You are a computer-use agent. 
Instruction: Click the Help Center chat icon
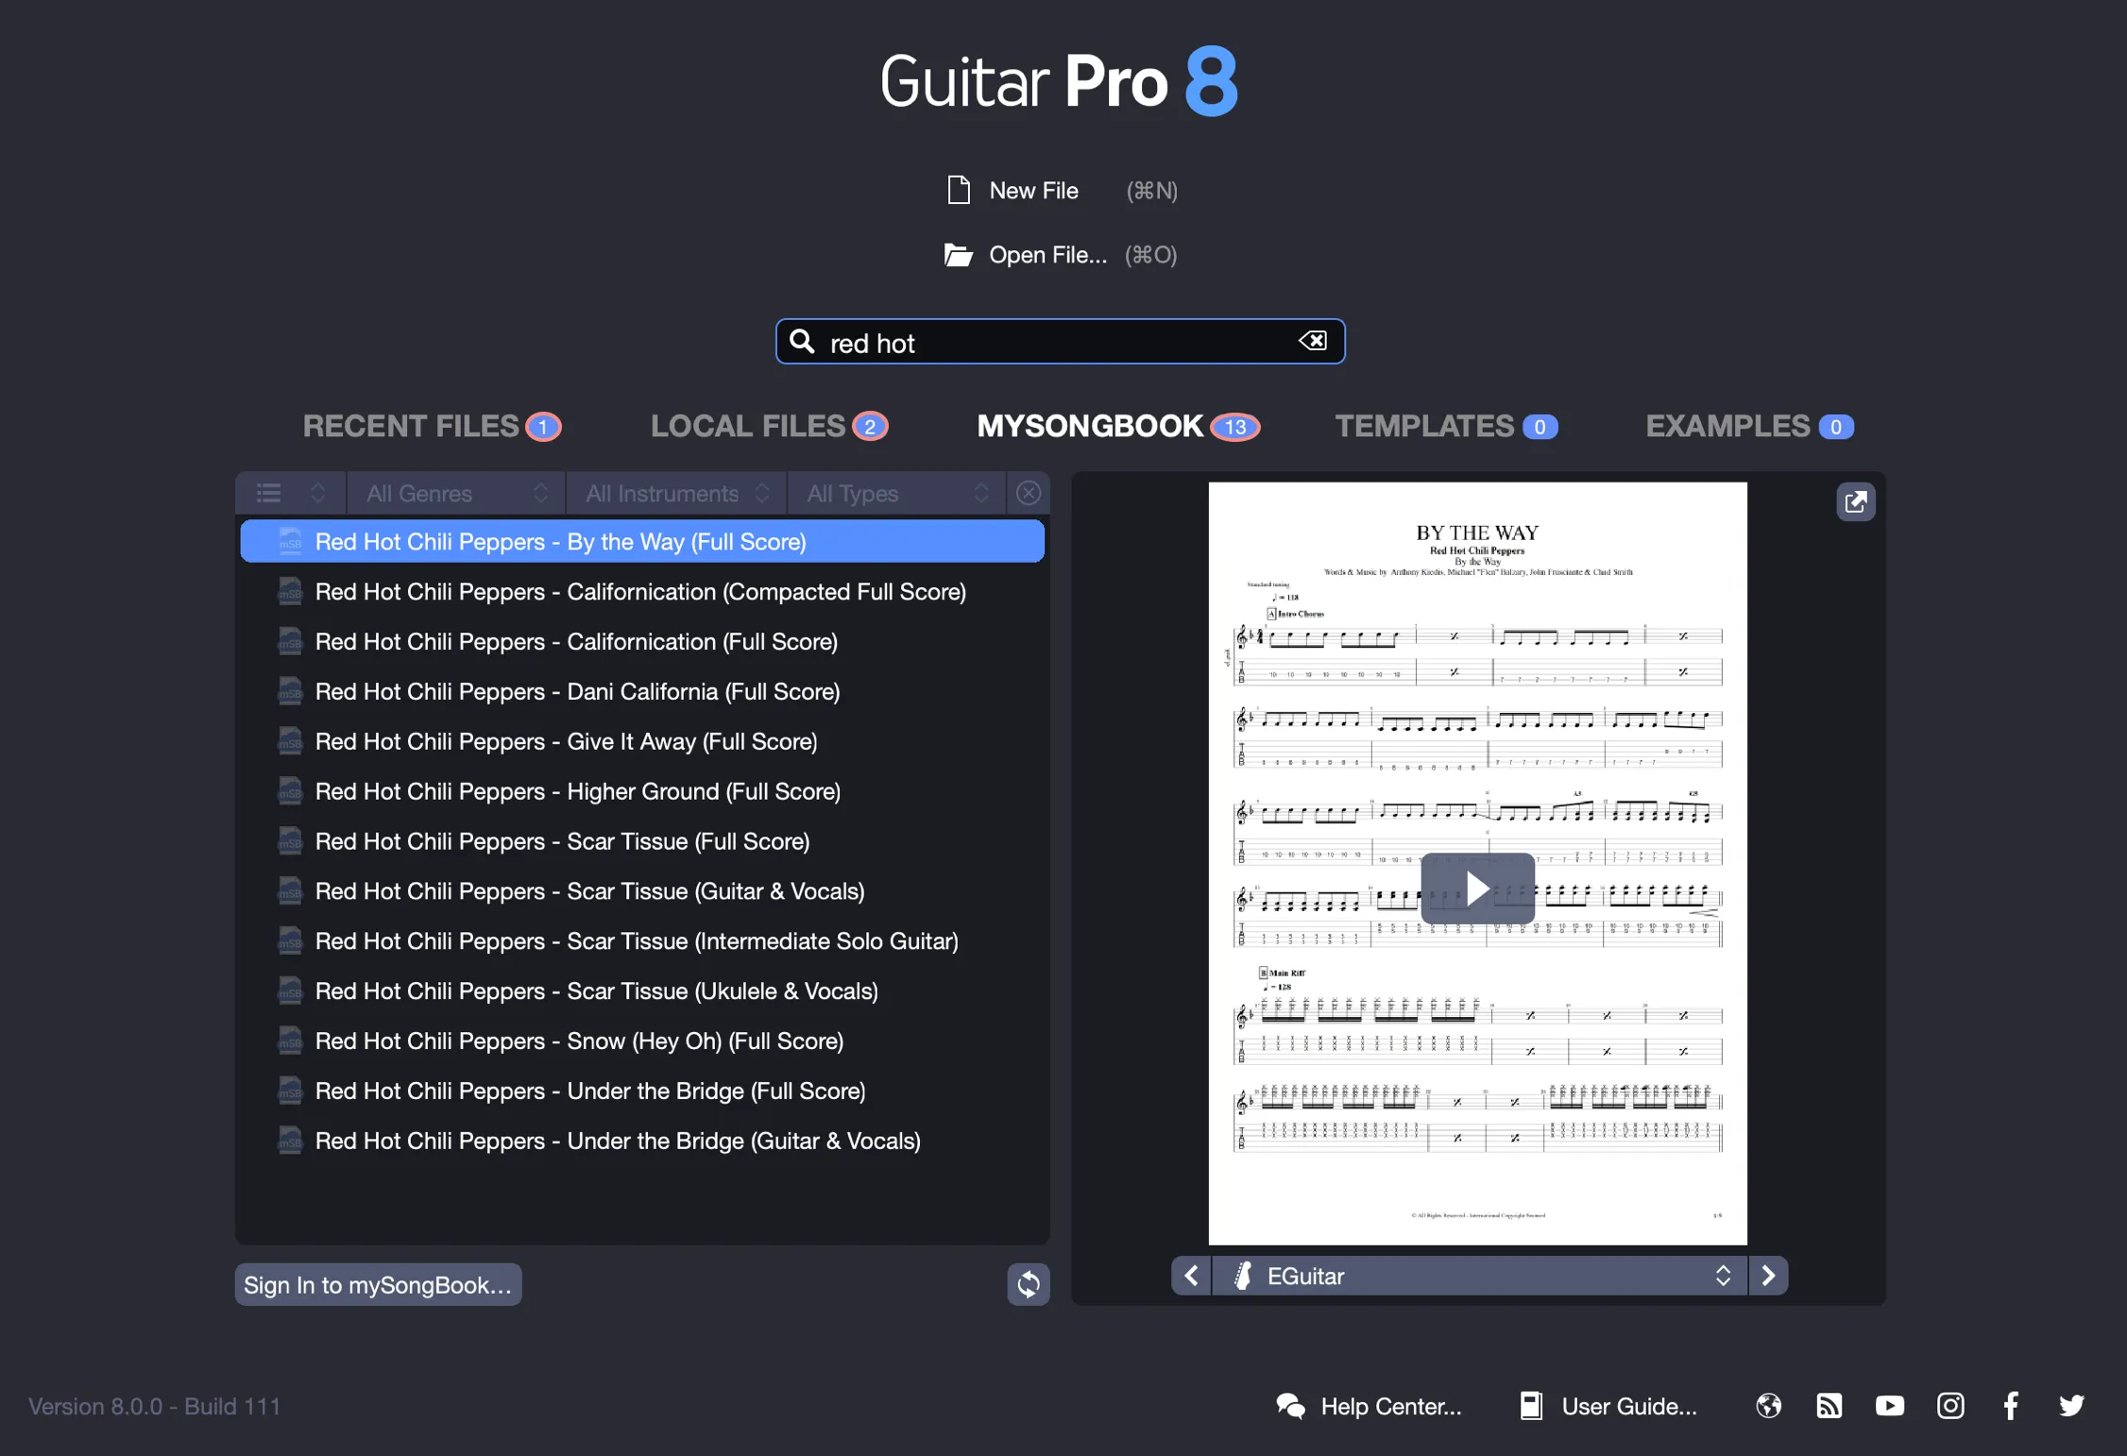[1290, 1406]
